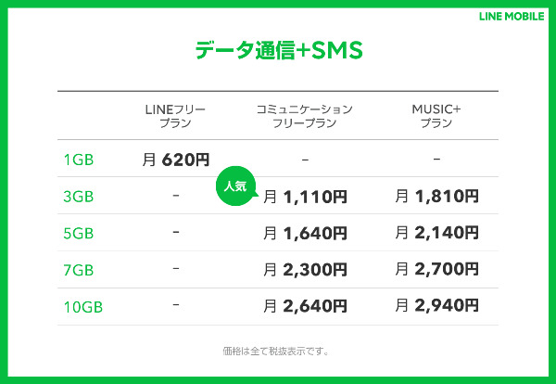Select the MUSIC+プラン column header
This screenshot has width=556, height=384.
(x=436, y=116)
